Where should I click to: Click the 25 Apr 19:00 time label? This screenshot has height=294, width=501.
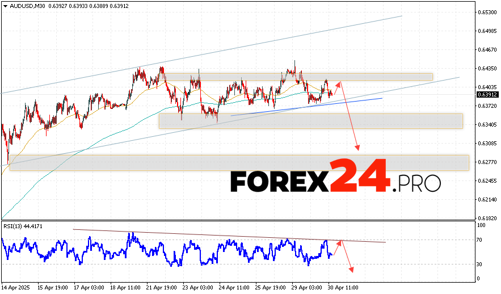click(271, 288)
